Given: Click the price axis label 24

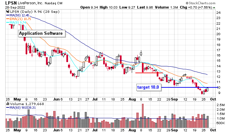Looking at the screenshot, I should click(x=218, y=12).
